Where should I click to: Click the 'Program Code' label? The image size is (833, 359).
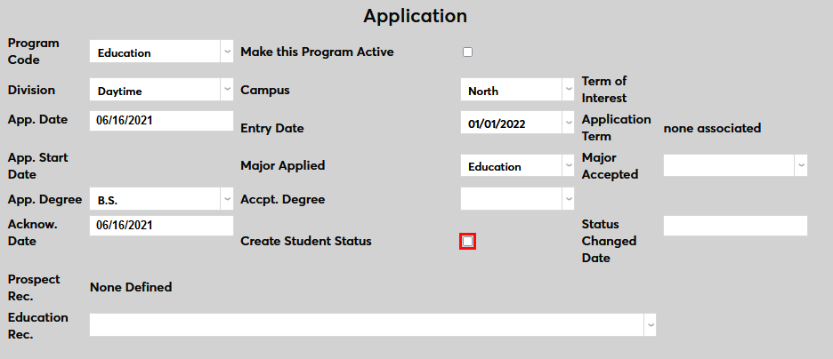click(x=34, y=52)
